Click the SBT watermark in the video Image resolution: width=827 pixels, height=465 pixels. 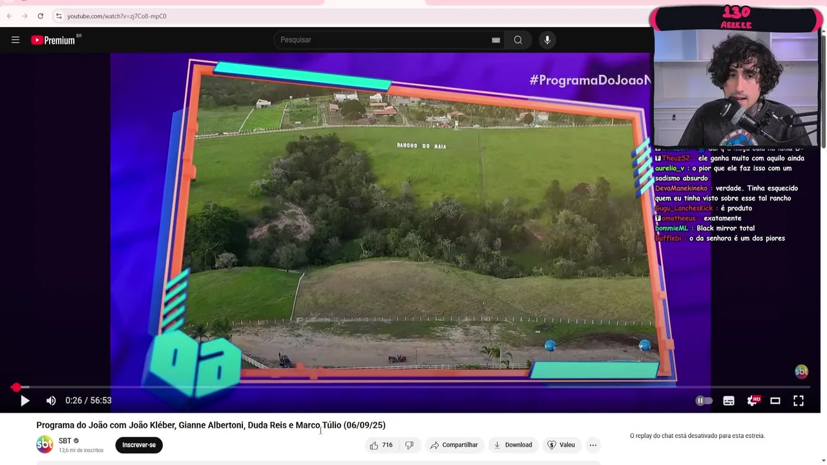801,371
